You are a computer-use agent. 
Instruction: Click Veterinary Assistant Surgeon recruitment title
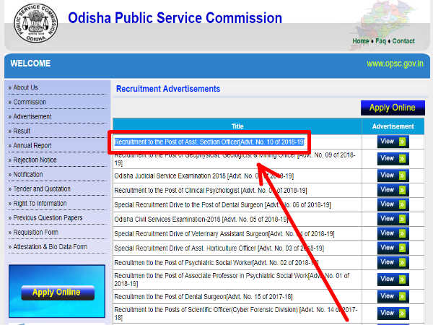[224, 234]
